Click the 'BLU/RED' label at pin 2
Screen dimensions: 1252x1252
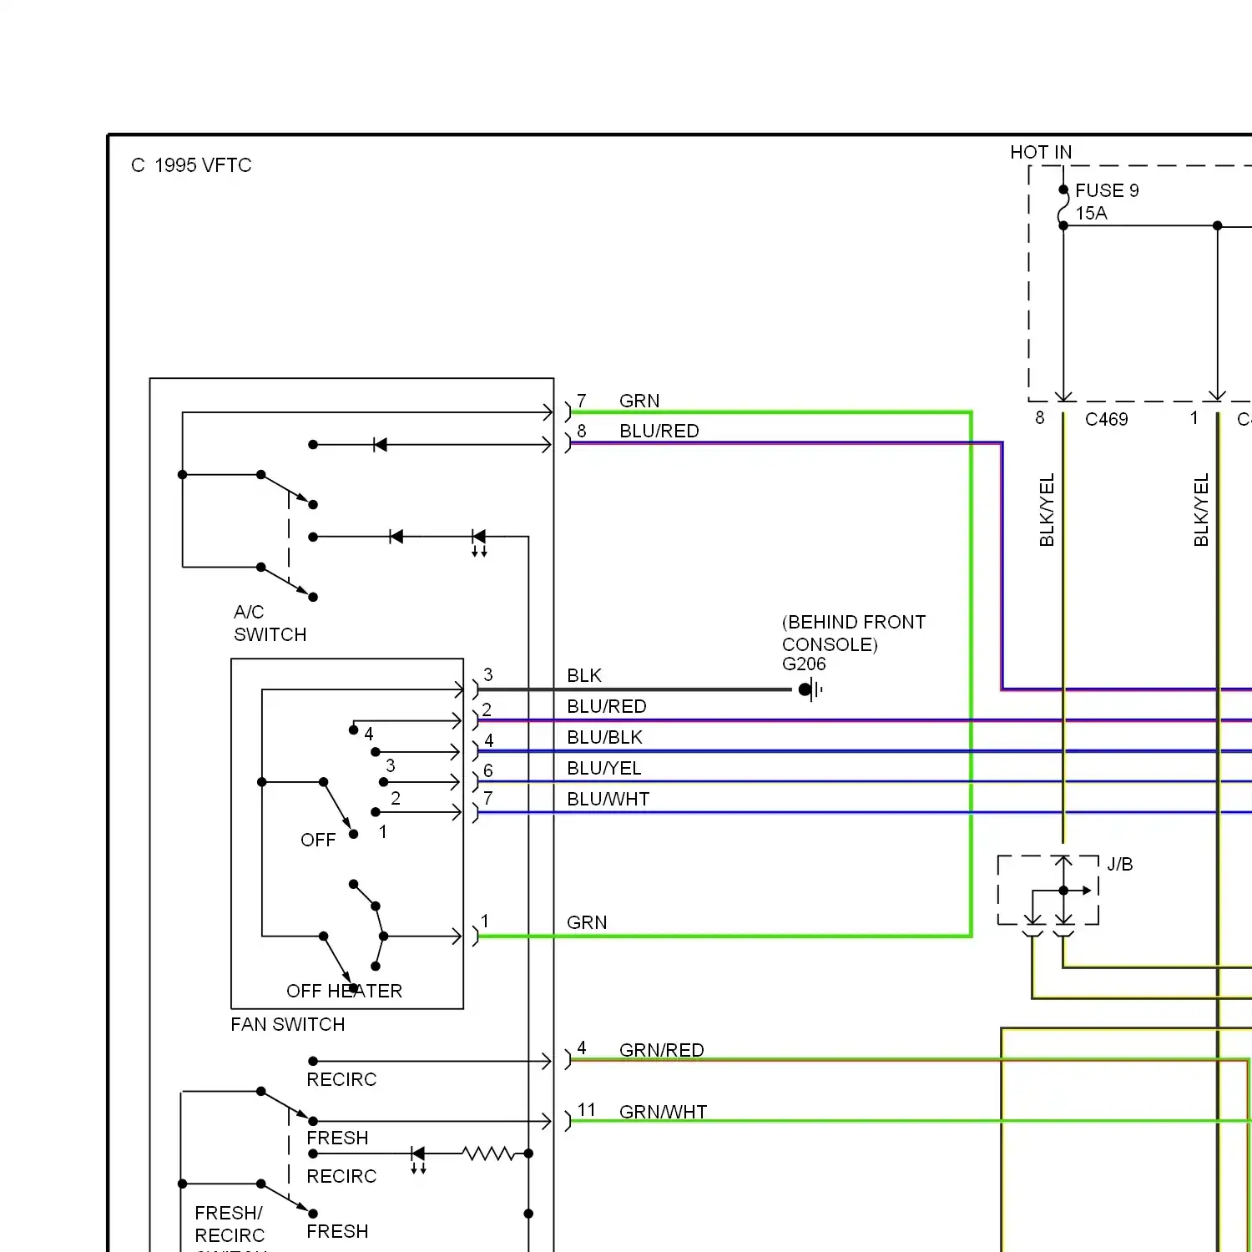[607, 706]
